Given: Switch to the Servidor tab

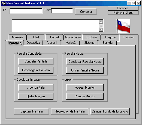Looking at the screenshot, I should (x=108, y=43).
